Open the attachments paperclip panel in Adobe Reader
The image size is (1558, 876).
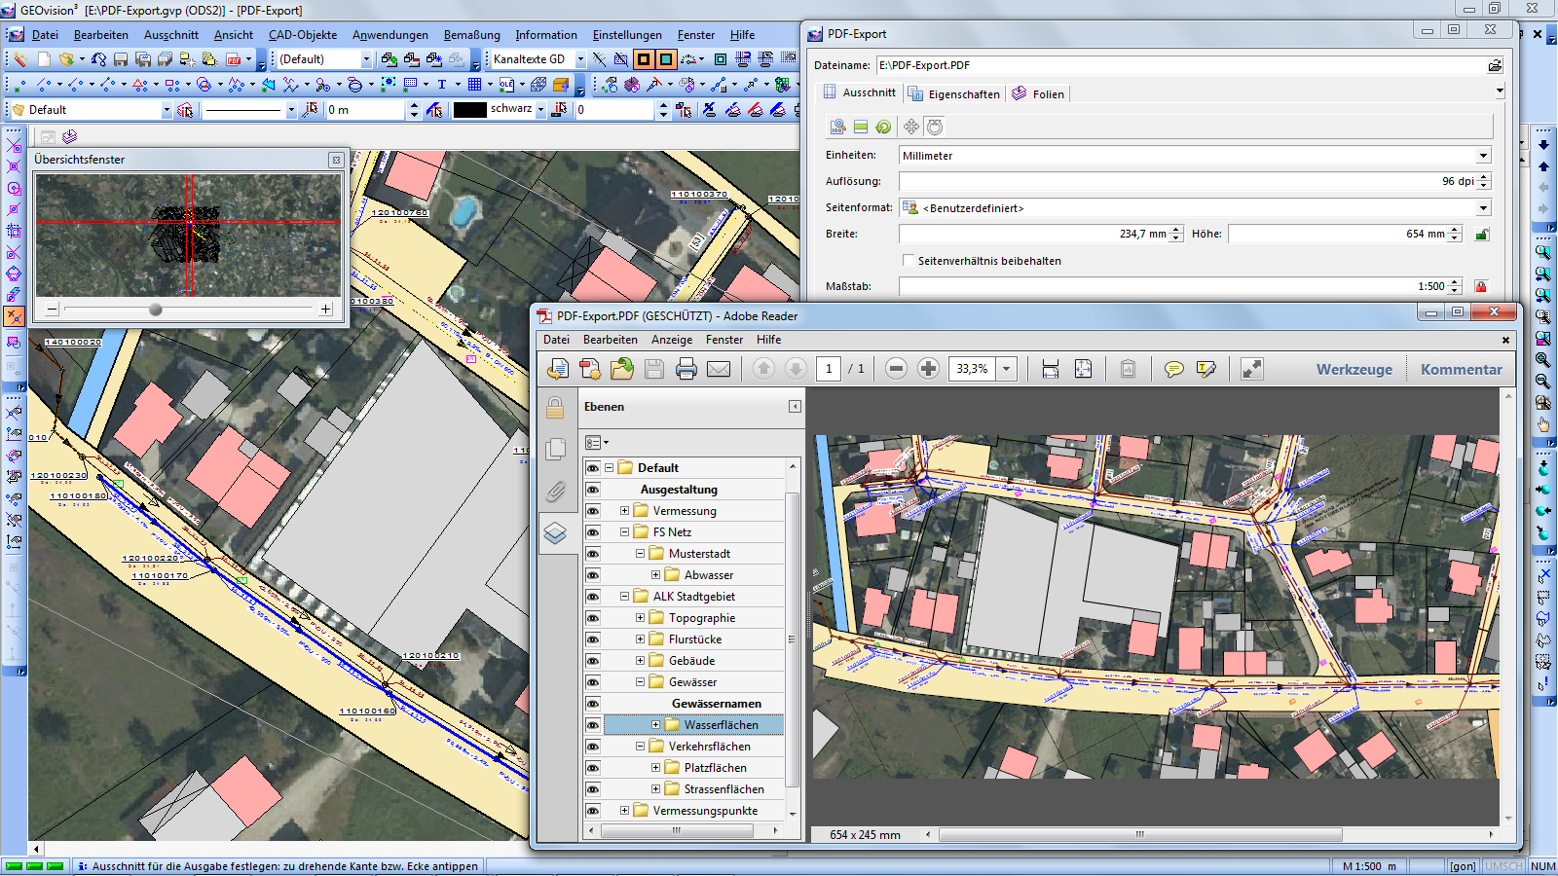555,491
